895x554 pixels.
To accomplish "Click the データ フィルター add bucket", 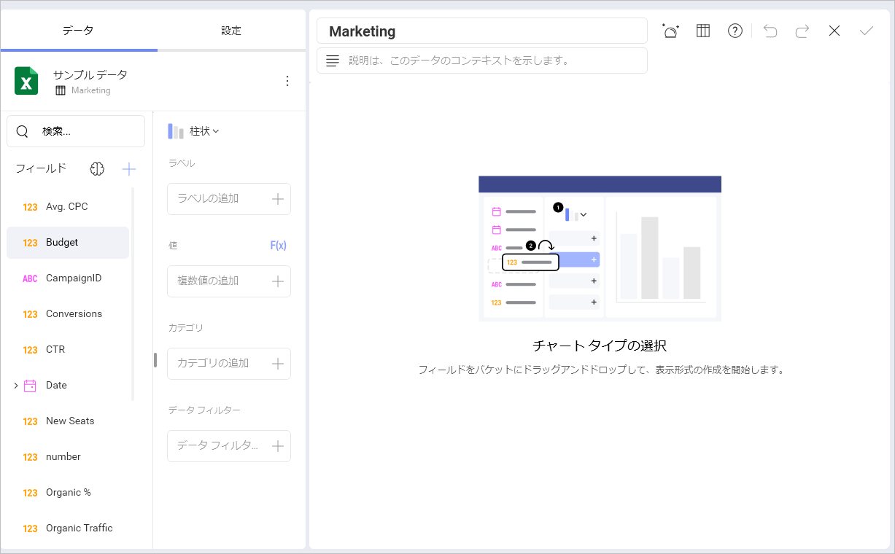I will (x=229, y=446).
